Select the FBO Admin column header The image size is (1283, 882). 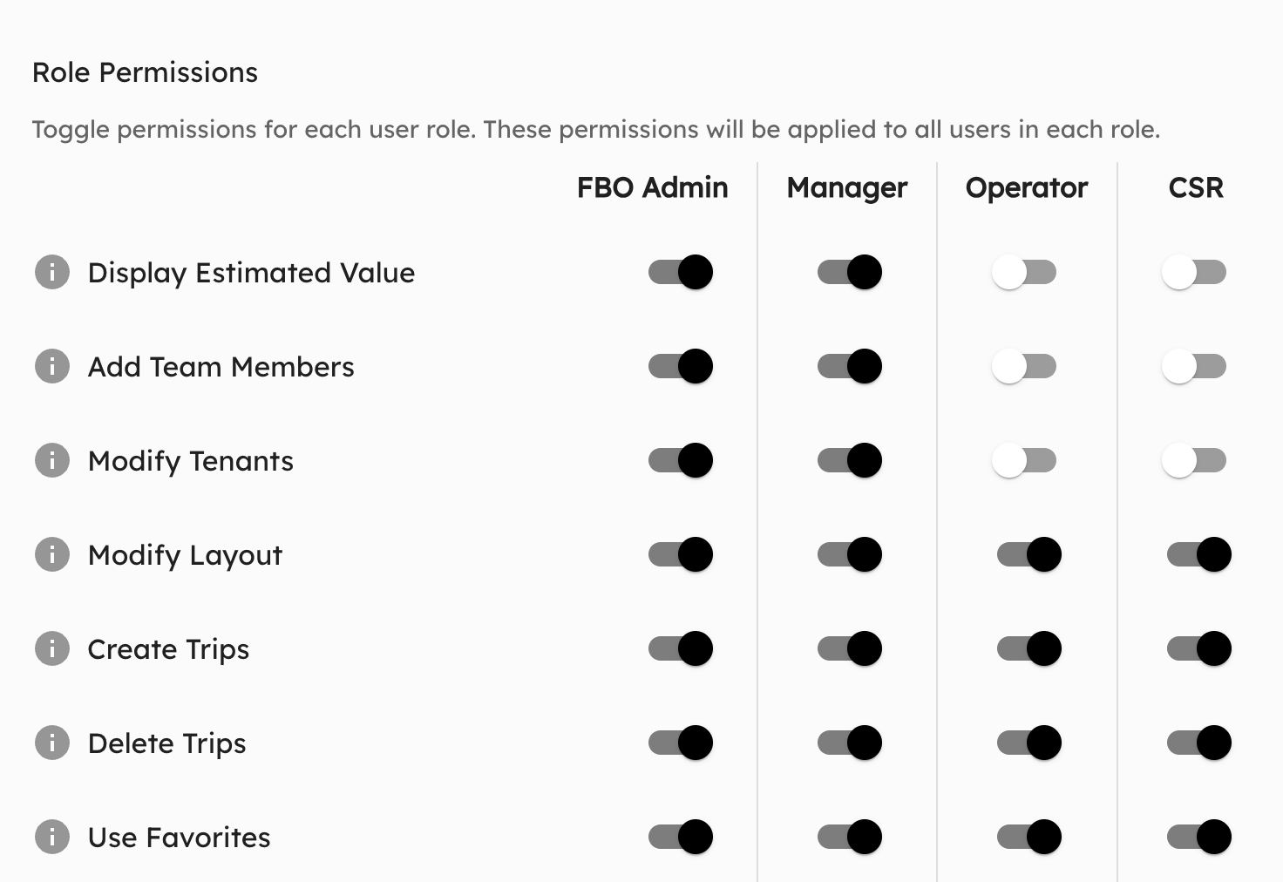coord(651,187)
